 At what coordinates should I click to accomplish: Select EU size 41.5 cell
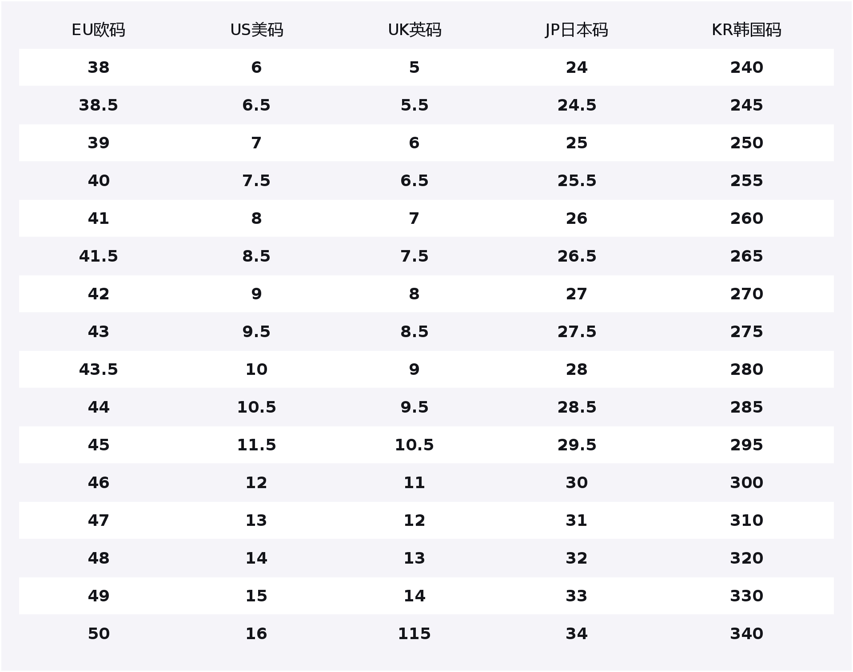[98, 256]
